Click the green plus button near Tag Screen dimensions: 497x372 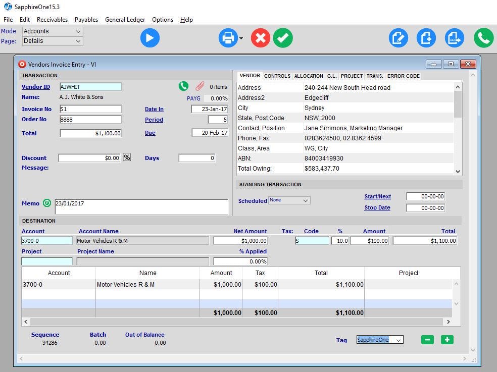pos(447,340)
